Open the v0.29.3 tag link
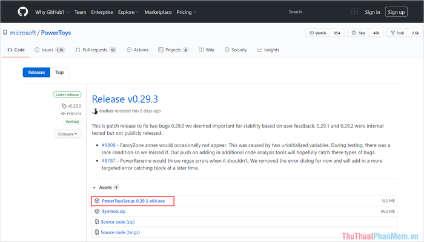Screen dimensions: 424x242 71,106
